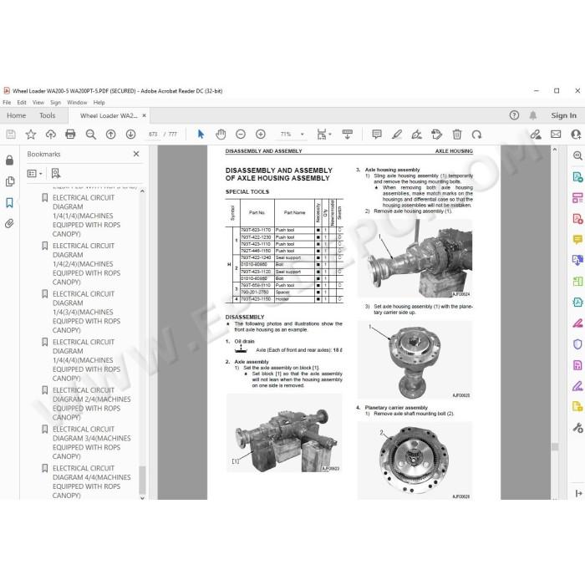Click the document vertical scrollbar thumb
Image resolution: width=585 pixels, height=585 pixels.
tap(555, 446)
